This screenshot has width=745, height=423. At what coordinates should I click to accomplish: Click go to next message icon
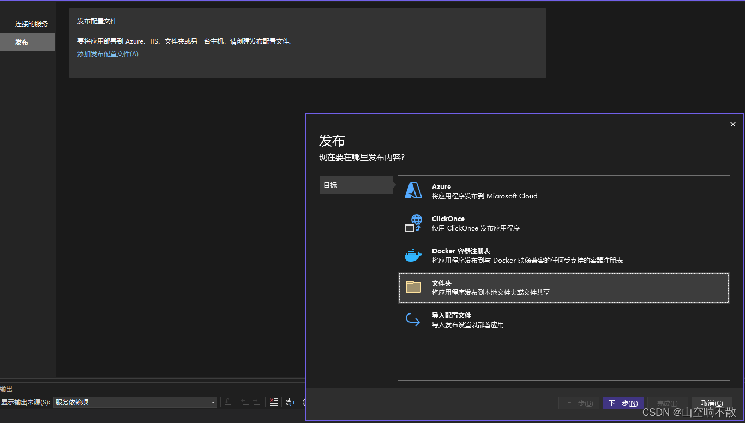[x=257, y=402]
